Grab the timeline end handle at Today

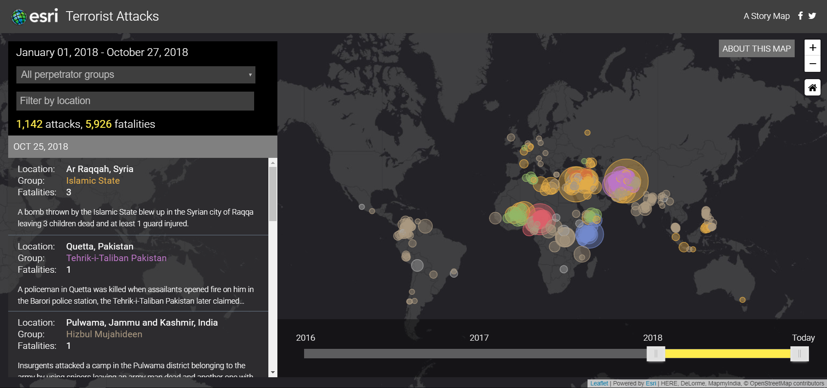[799, 354]
